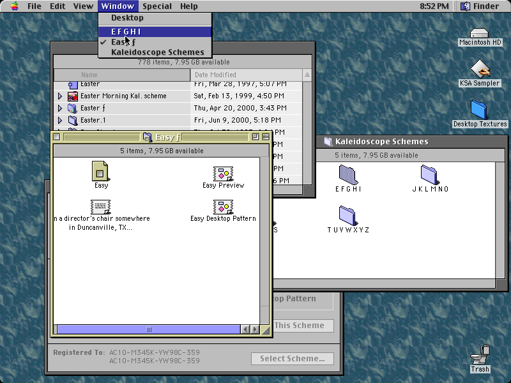This screenshot has width=511, height=383.
Task: Open the Special menu
Action: 157,6
